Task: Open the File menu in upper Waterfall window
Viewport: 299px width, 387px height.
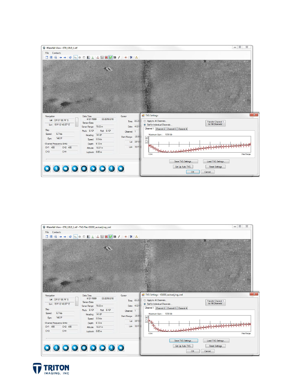Action: (47, 53)
